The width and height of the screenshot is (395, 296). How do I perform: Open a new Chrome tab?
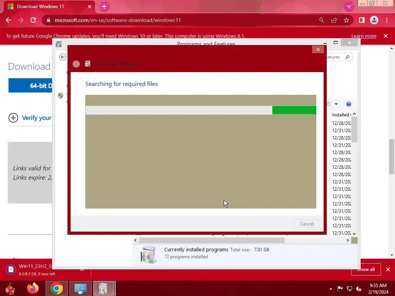104,7
